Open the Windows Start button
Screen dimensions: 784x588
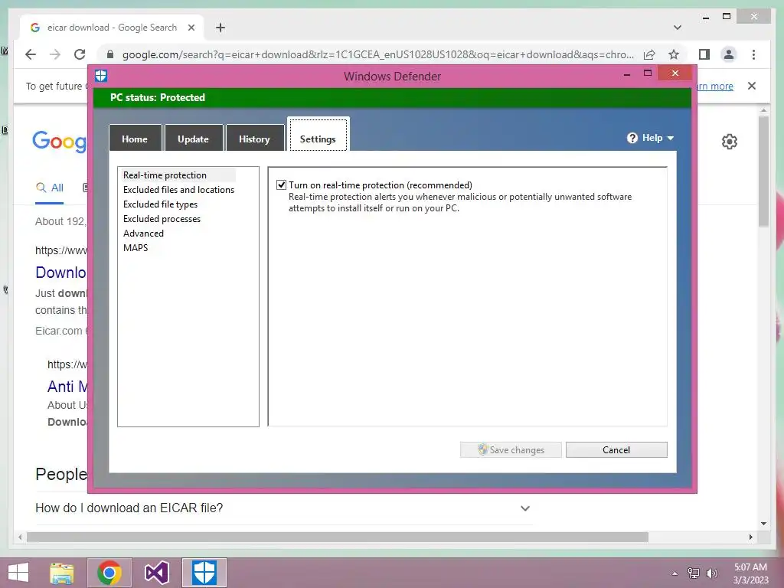[x=18, y=573]
